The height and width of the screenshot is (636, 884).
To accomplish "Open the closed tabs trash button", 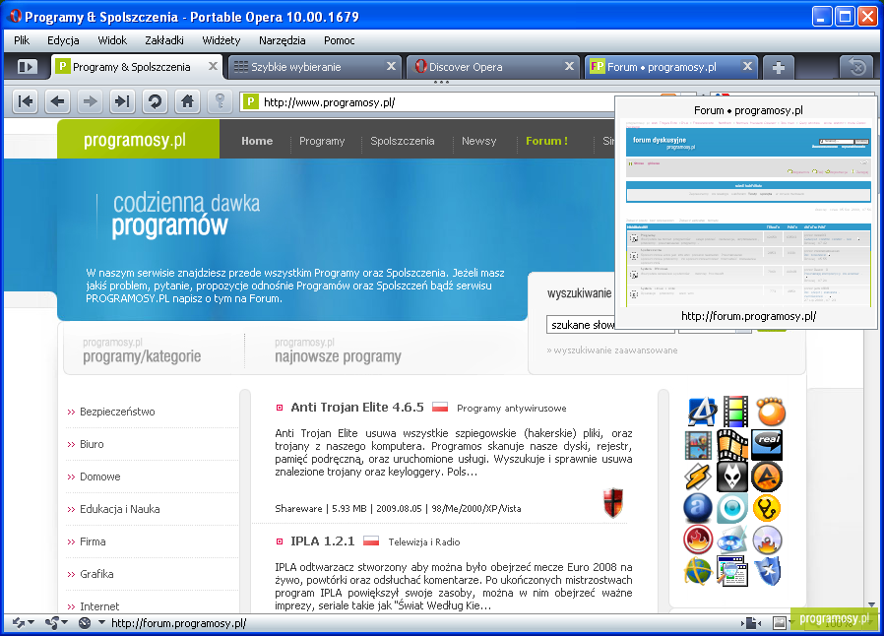I will 857,68.
